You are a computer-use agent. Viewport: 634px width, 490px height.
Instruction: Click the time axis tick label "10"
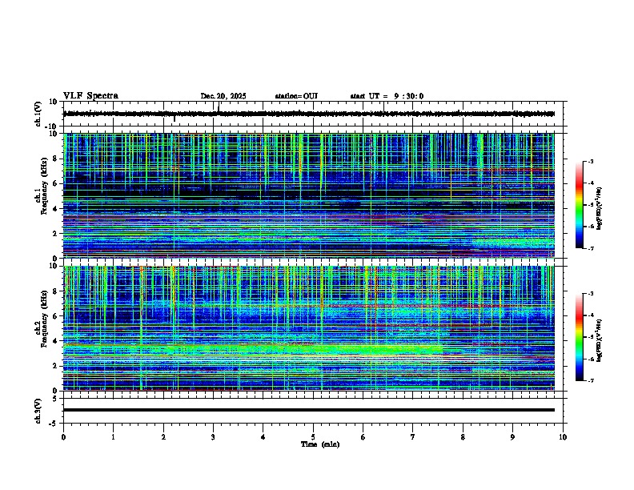click(563, 437)
